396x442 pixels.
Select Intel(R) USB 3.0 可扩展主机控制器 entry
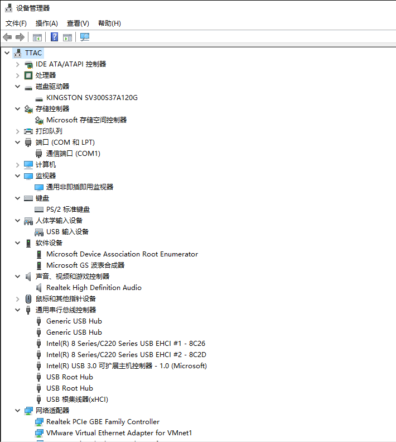127,366
